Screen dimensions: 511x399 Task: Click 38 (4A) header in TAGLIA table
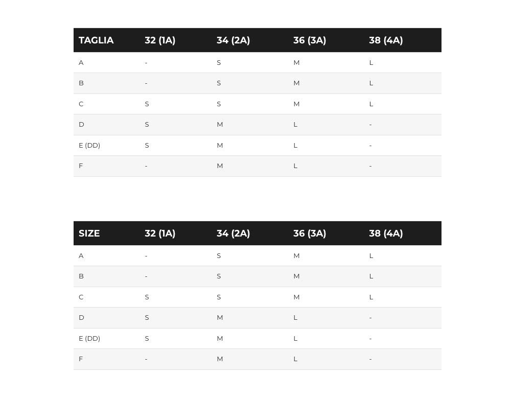click(386, 40)
